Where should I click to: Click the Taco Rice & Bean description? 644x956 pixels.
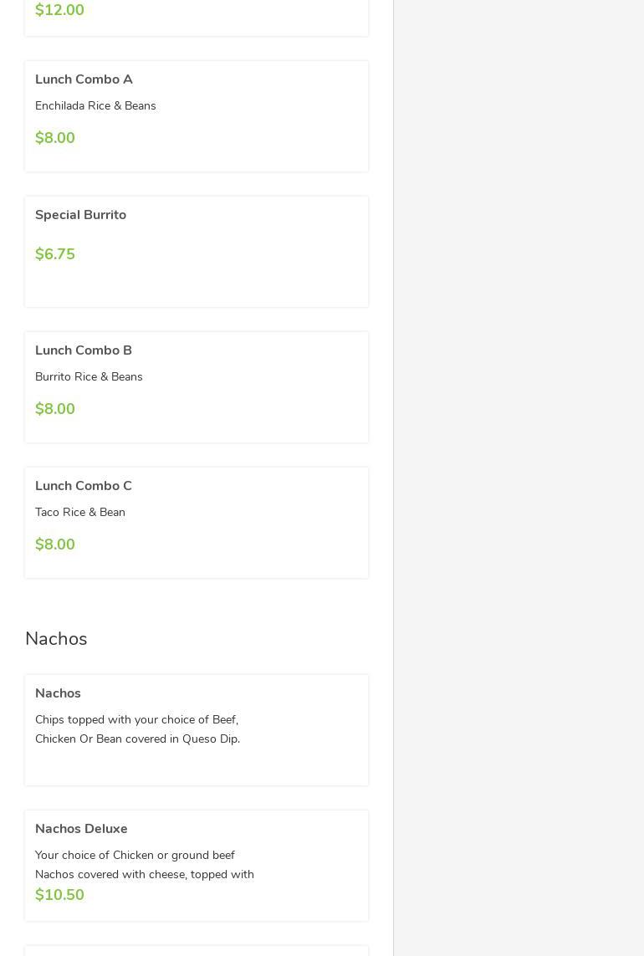(x=80, y=513)
